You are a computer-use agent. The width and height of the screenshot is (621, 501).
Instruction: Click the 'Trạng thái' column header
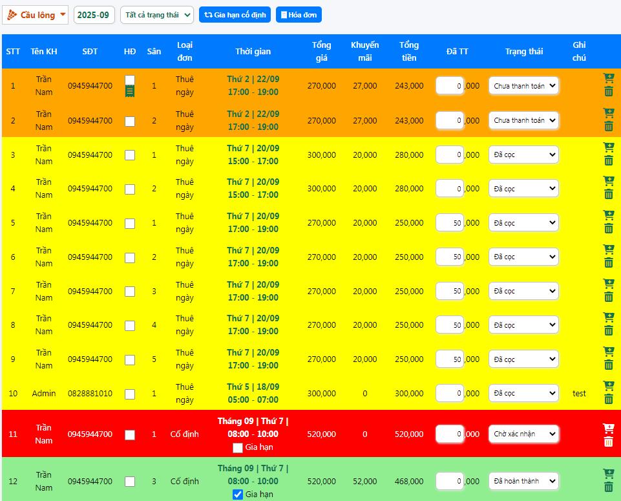[x=523, y=52]
